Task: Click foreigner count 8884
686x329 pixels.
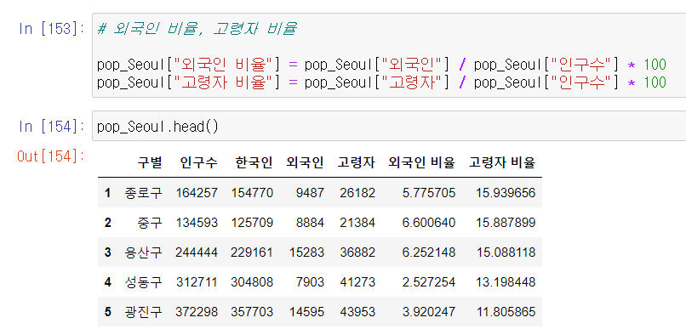Action: click(x=310, y=223)
